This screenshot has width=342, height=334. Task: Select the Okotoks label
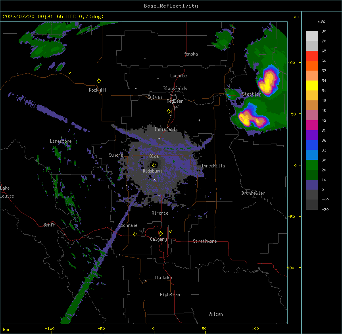pyautogui.click(x=163, y=278)
